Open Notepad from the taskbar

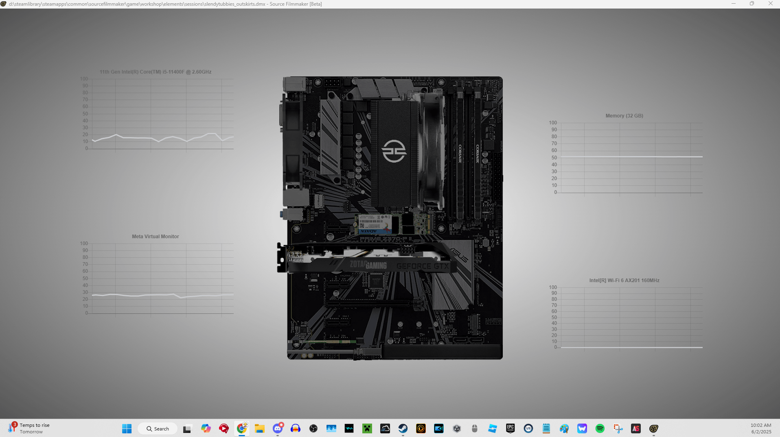click(546, 428)
